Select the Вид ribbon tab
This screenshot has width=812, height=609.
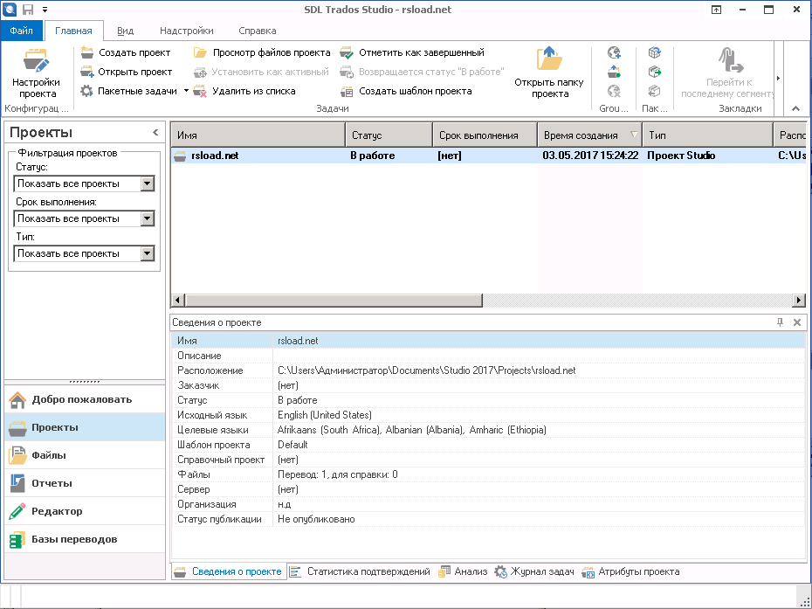tap(126, 31)
